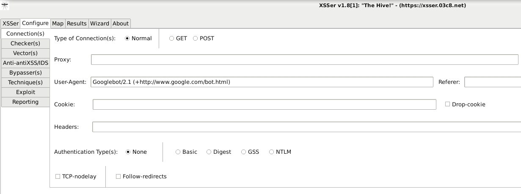Focus the User-Agent text field
Screen dimensions: 521x194
(x=262, y=82)
